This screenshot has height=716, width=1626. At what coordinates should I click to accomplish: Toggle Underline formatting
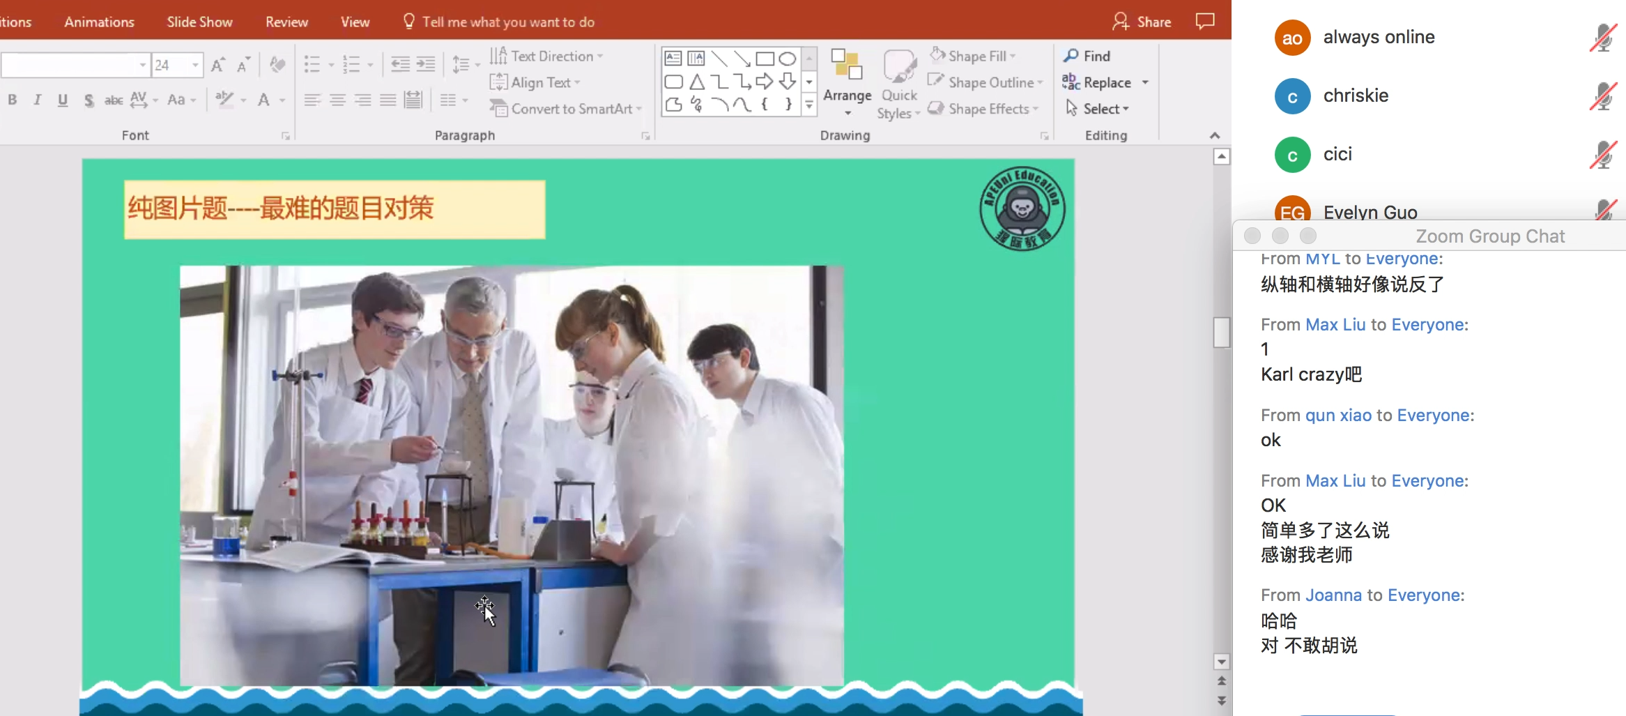pos(63,100)
